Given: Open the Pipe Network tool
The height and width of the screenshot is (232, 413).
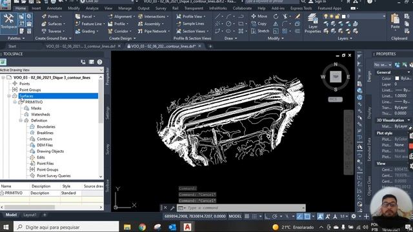Looking at the screenshot, I should click(154, 31).
